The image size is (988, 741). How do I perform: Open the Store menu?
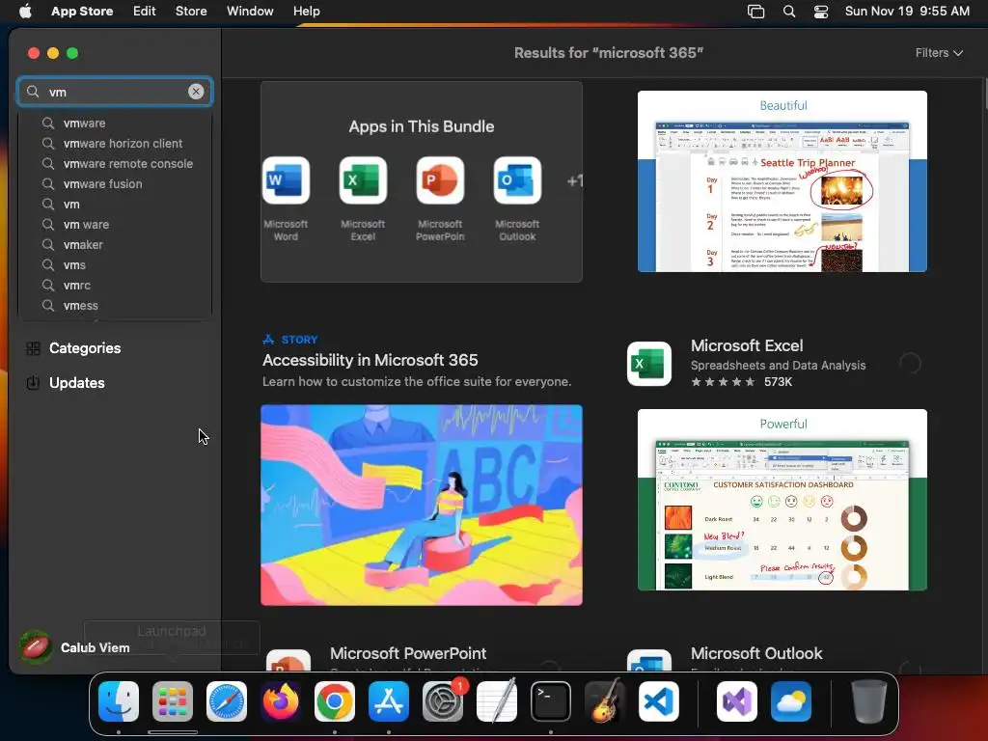click(x=191, y=12)
